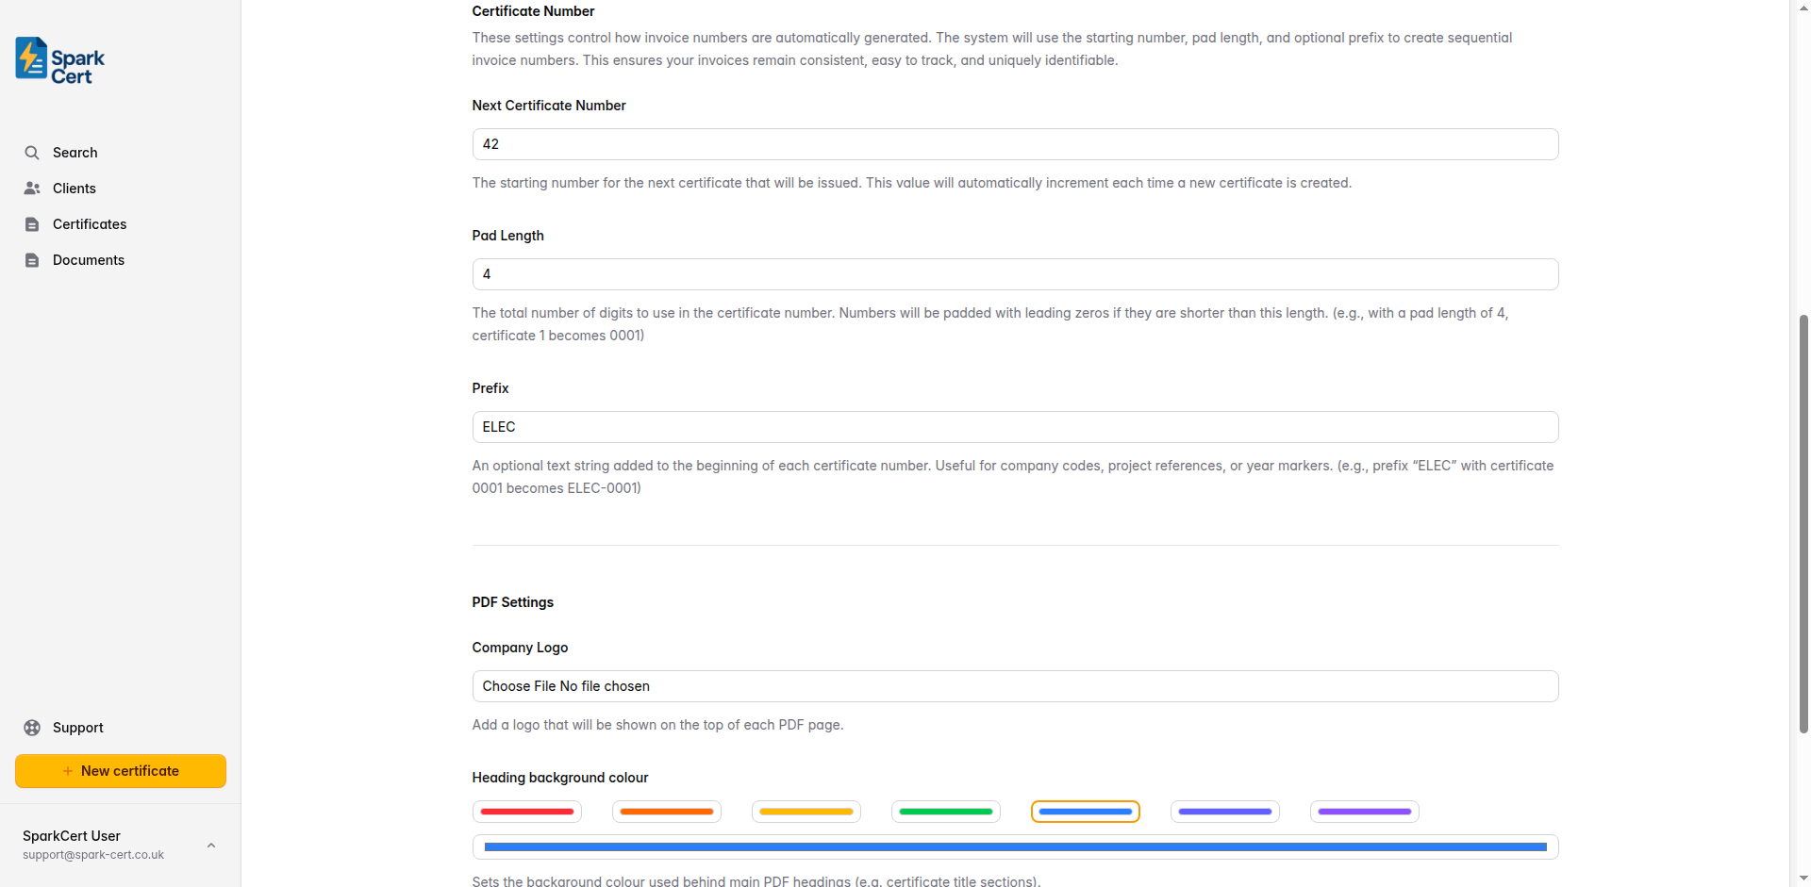Select the green heading colour swatch
The height and width of the screenshot is (887, 1811).
(x=946, y=812)
